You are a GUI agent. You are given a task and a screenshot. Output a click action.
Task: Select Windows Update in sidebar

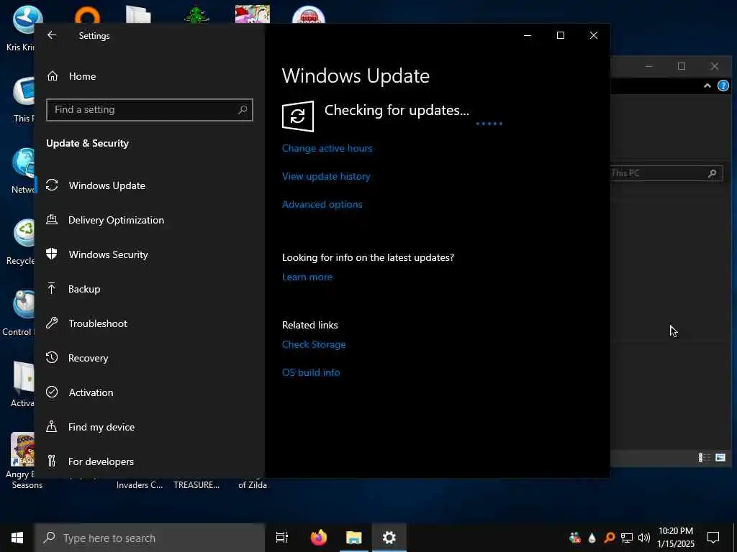point(150,185)
